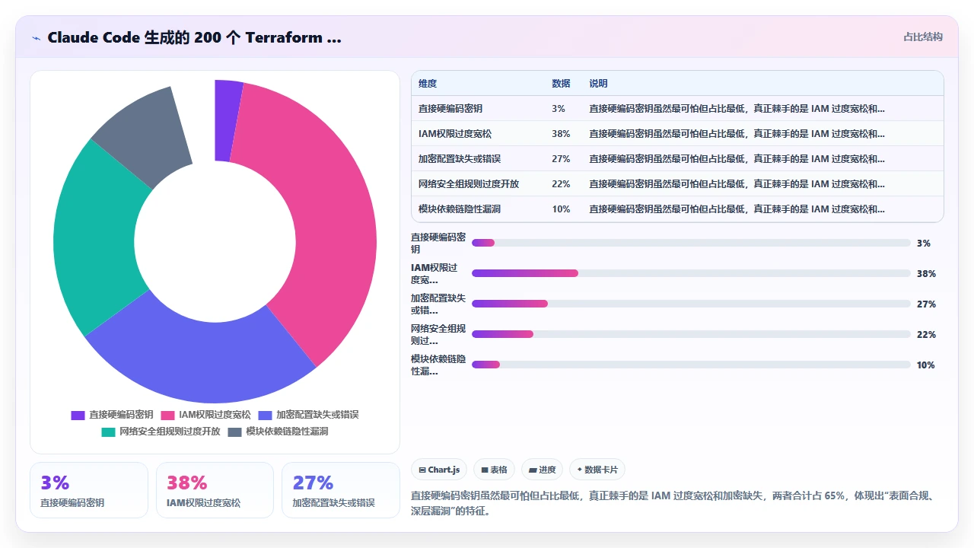The width and height of the screenshot is (974, 548).
Task: Click the 3% progress bar
Action: (x=691, y=243)
